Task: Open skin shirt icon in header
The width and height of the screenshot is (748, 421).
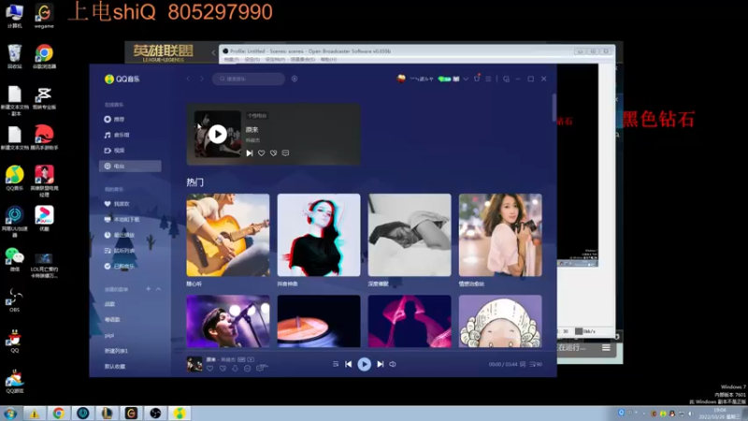Action: [x=477, y=79]
